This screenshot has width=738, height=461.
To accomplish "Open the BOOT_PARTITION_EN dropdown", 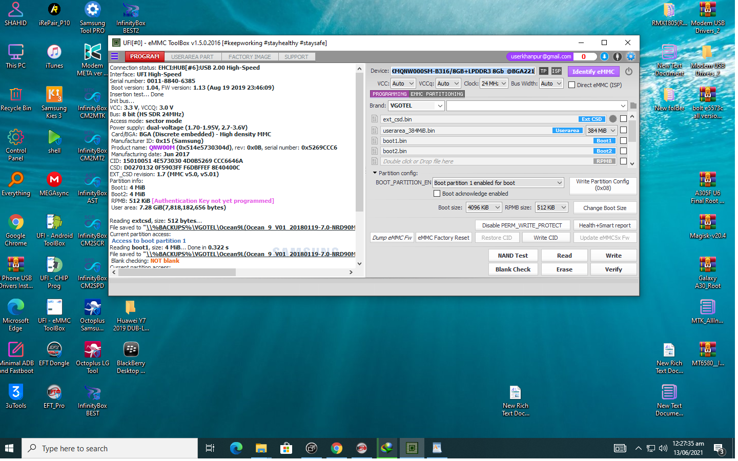I will [498, 183].
